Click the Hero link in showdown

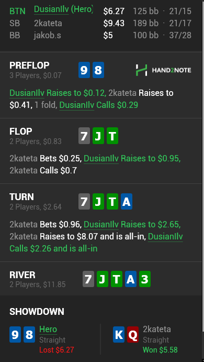tap(48, 330)
